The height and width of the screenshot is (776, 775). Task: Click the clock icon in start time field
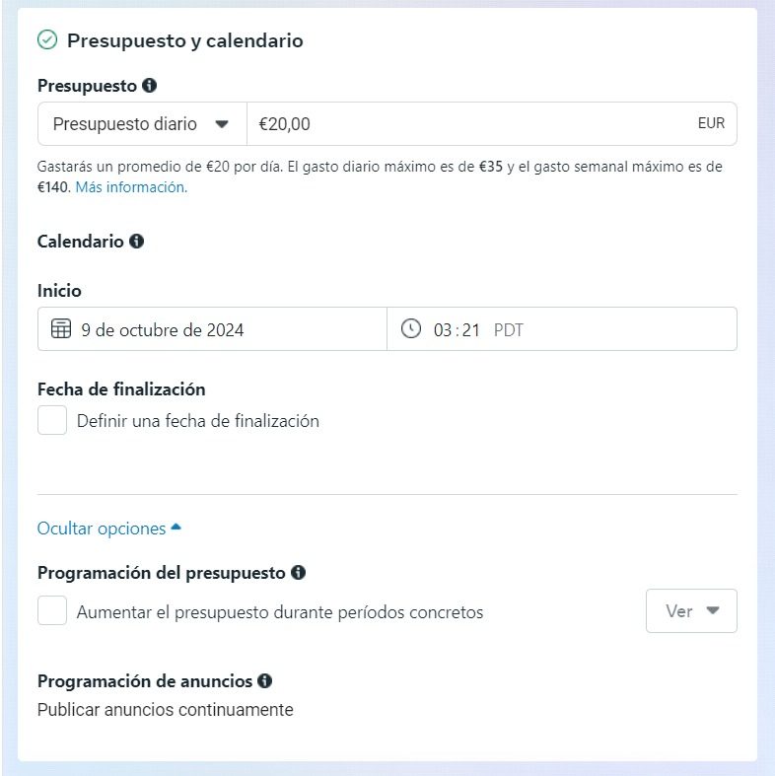(411, 329)
